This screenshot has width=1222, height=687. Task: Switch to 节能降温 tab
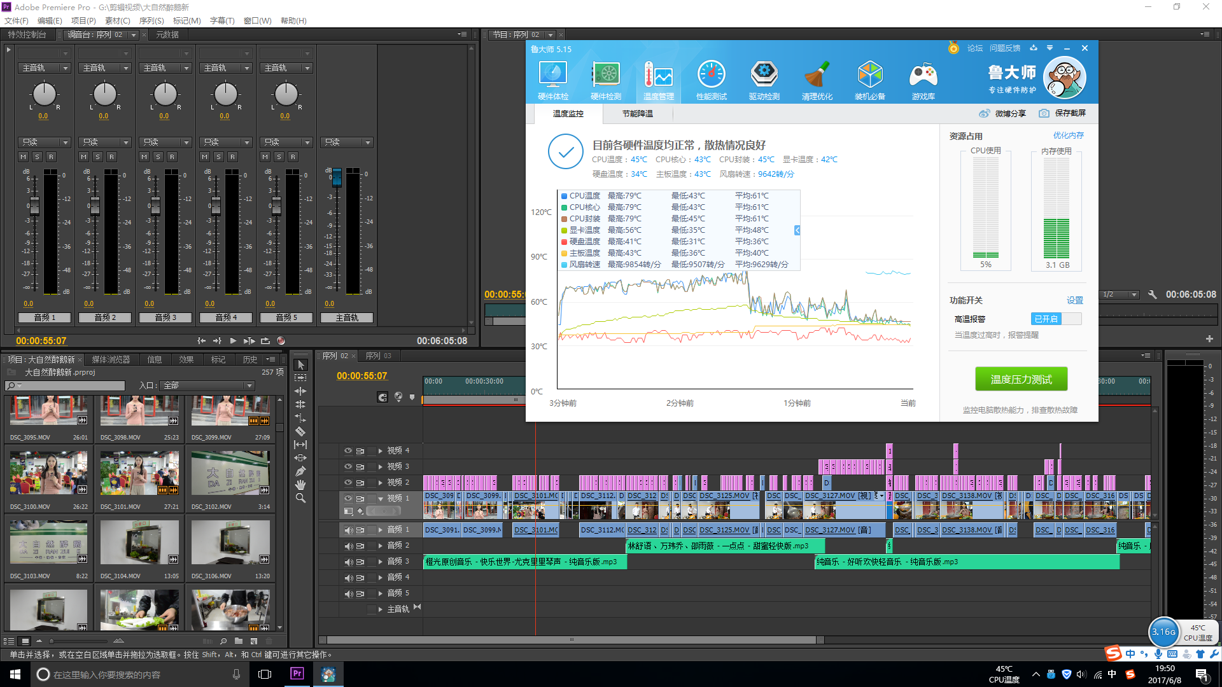click(x=638, y=113)
